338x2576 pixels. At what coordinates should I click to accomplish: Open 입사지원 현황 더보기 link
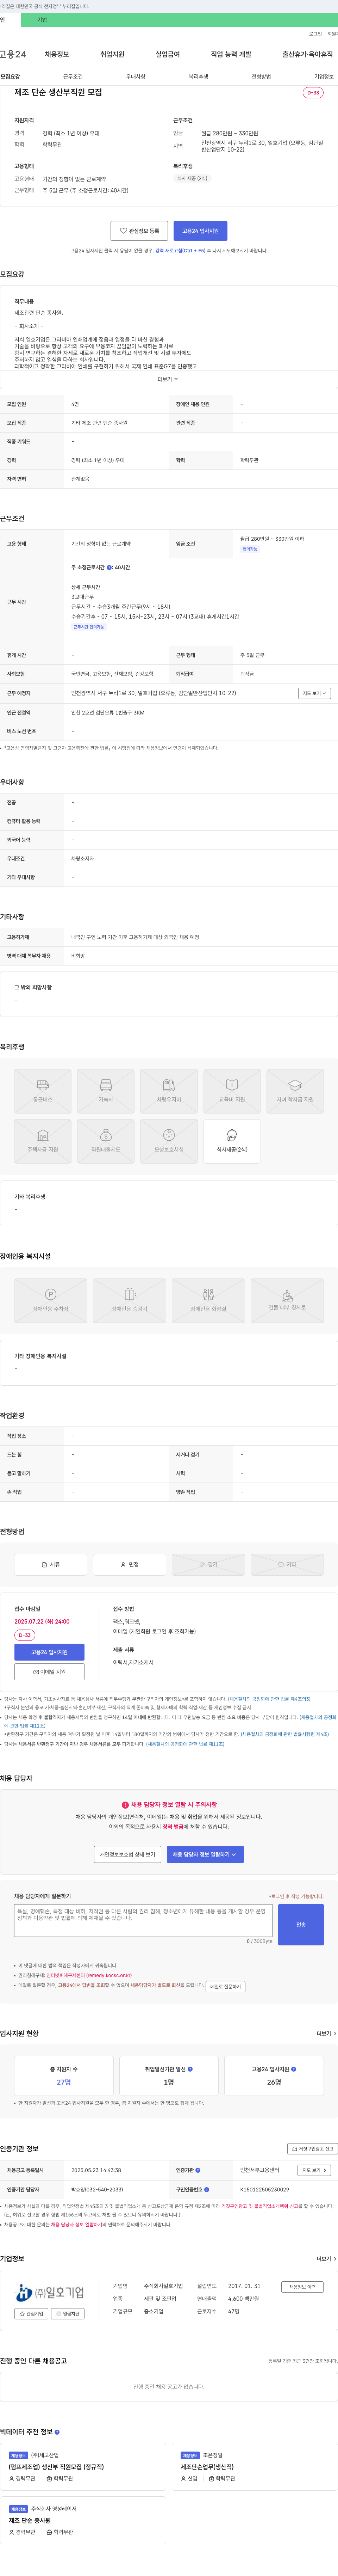pyautogui.click(x=326, y=2033)
